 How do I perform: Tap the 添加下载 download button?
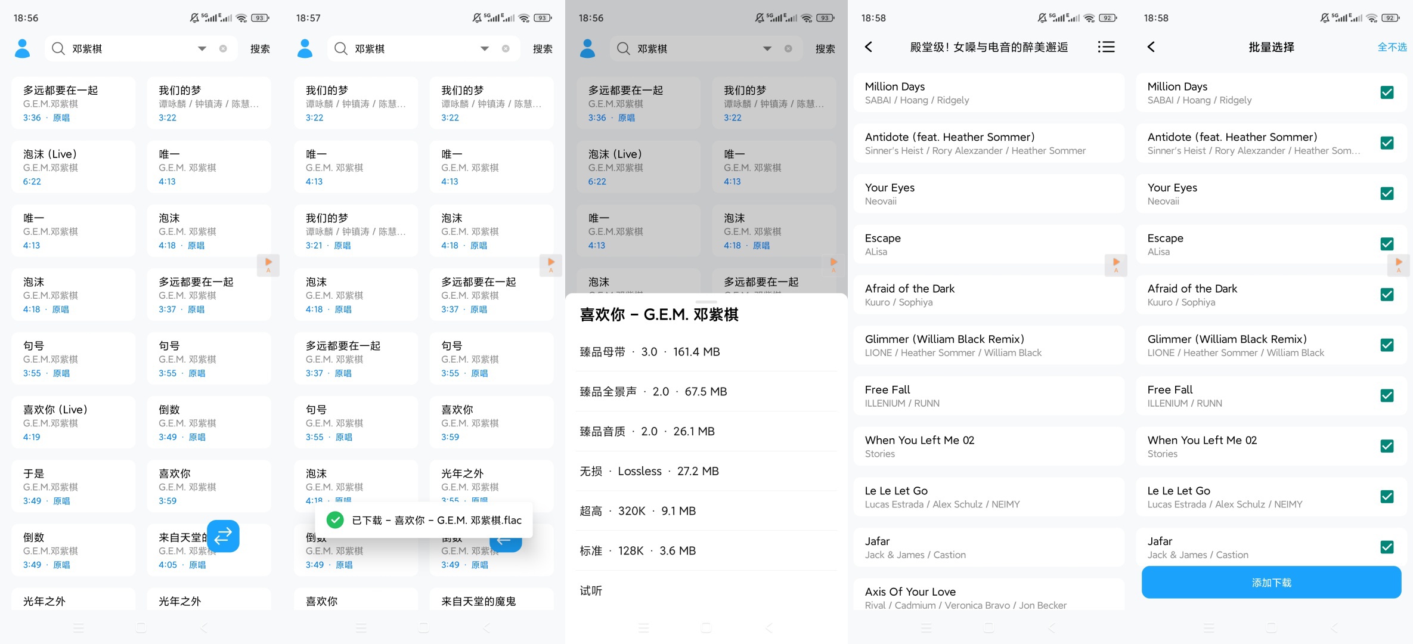coord(1271,582)
